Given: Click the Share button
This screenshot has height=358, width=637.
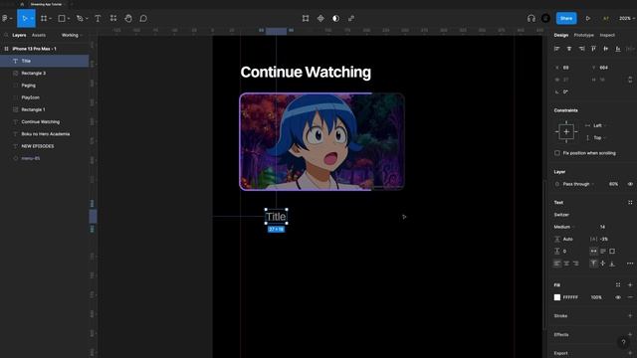Looking at the screenshot, I should click(x=566, y=18).
